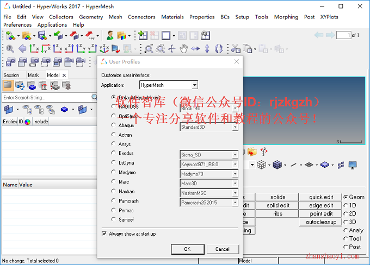The height and width of the screenshot is (265, 370).
Task: Click the Import Solver Deck green arrow icon
Action: (x=58, y=36)
